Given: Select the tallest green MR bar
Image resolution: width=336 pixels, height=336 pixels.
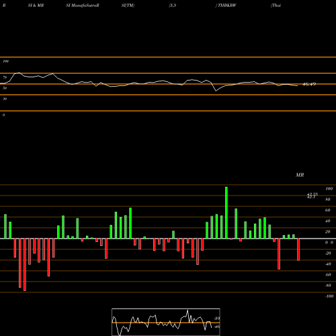Looking at the screenshot, I should 226,212.
